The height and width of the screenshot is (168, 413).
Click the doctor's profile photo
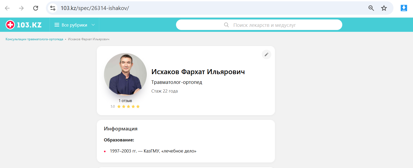pos(125,74)
